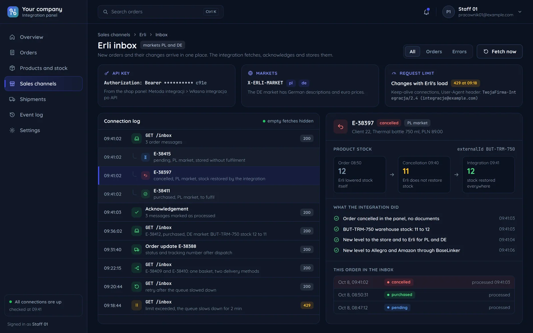
Task: Click retry icon of 09:20:44 row
Action: (x=137, y=287)
